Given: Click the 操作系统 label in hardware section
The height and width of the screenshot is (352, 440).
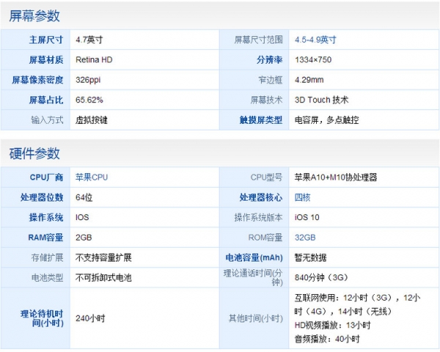Looking at the screenshot, I should pos(45,217).
